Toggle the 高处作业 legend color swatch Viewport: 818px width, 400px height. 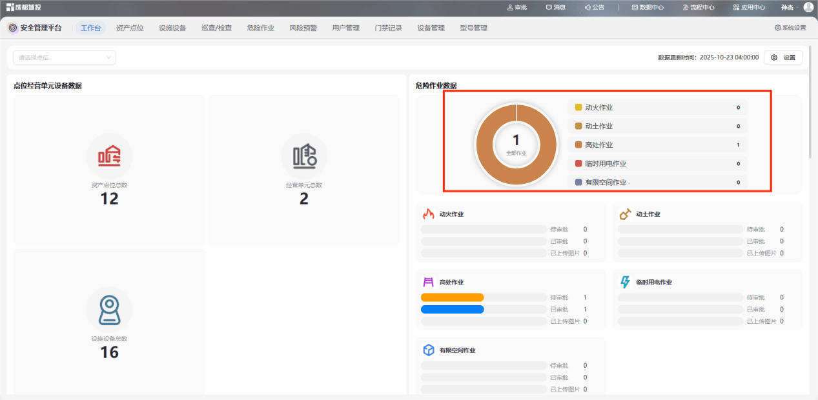click(578, 145)
